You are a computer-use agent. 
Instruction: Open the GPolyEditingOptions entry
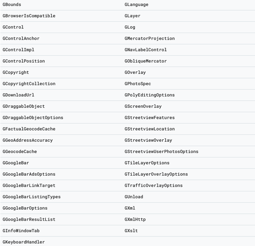pyautogui.click(x=150, y=95)
